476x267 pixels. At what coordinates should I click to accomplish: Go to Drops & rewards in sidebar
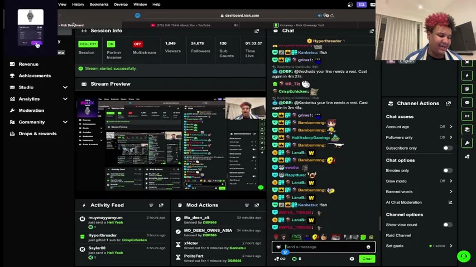click(37, 133)
